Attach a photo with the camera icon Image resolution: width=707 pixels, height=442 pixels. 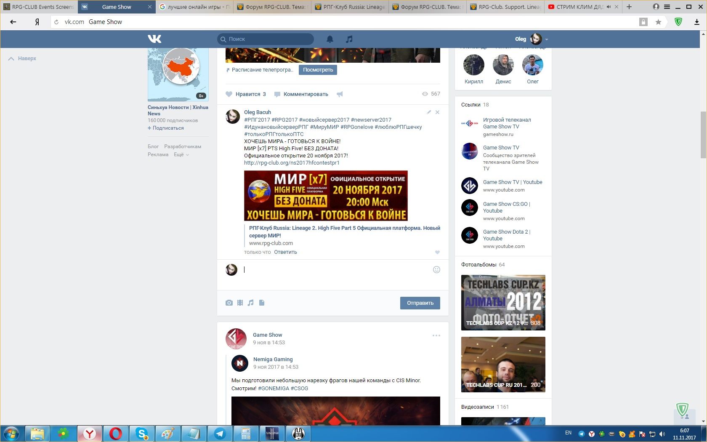tap(229, 303)
